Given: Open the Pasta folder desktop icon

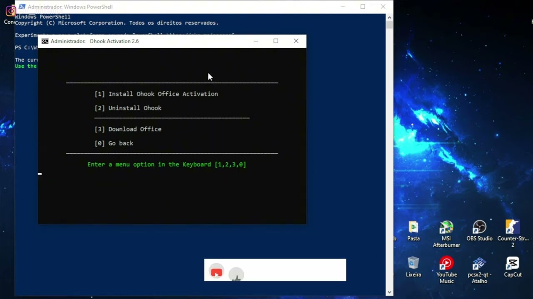Looking at the screenshot, I should click(x=413, y=231).
